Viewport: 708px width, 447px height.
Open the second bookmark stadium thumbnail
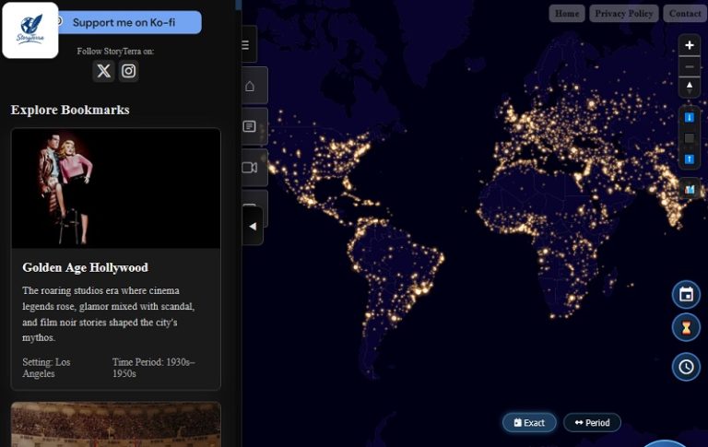tap(115, 425)
